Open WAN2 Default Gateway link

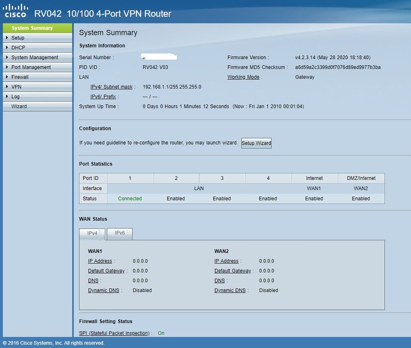[x=233, y=271]
